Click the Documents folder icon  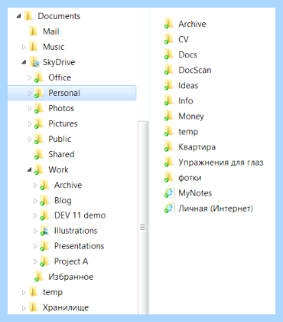28,16
